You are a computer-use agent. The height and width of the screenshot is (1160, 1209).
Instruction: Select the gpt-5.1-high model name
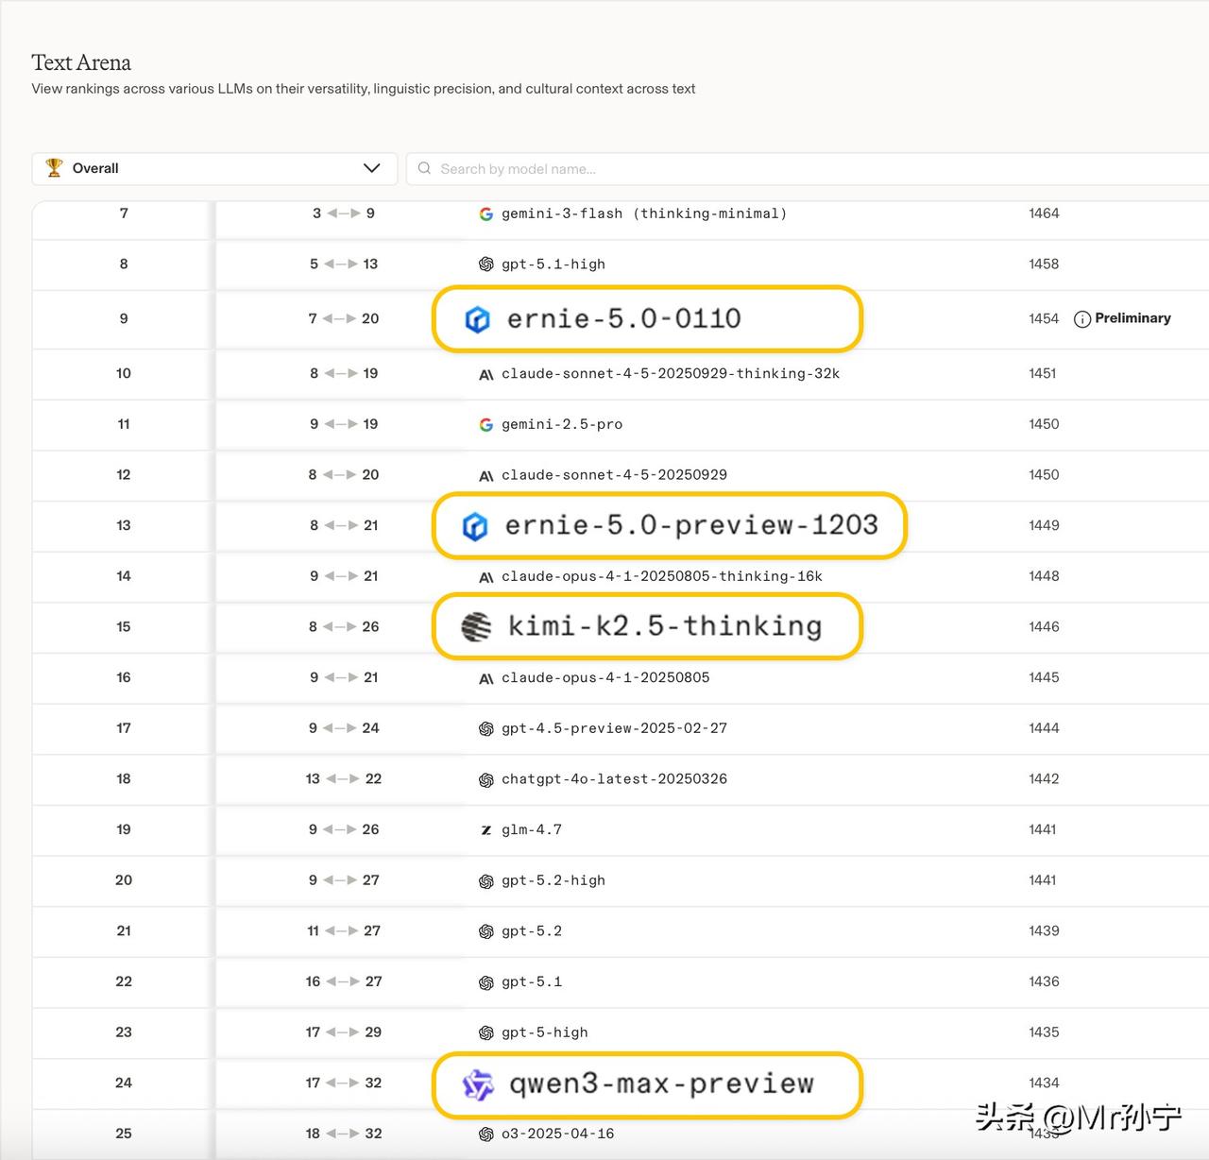553,264
